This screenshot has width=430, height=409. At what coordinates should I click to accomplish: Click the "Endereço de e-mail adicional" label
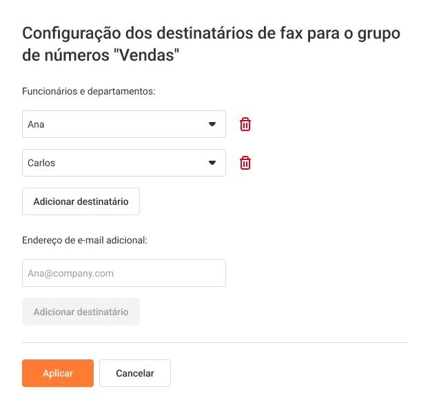point(85,241)
